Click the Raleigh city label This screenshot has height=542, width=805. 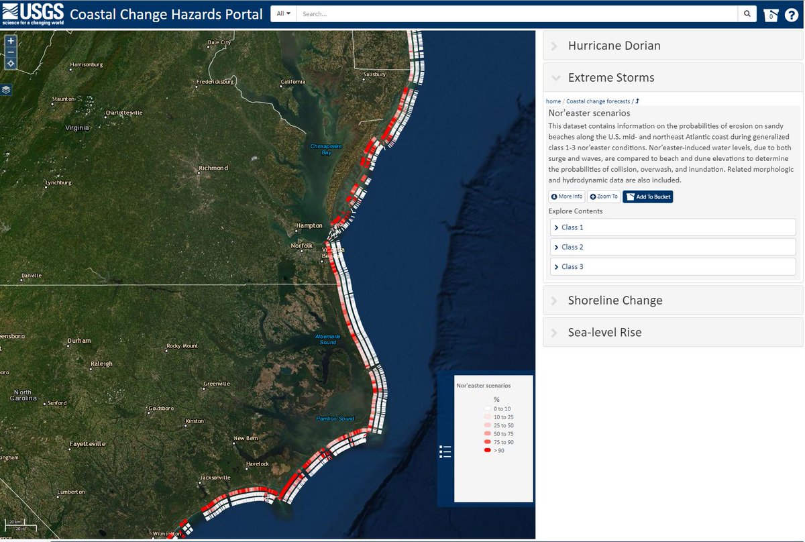(x=102, y=364)
